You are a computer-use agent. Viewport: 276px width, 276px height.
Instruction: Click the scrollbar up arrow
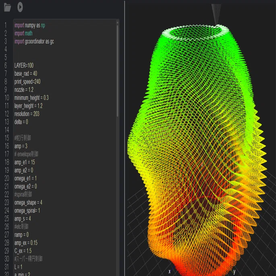click(x=117, y=22)
